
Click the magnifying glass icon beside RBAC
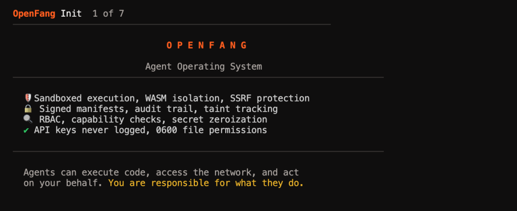pyautogui.click(x=28, y=120)
